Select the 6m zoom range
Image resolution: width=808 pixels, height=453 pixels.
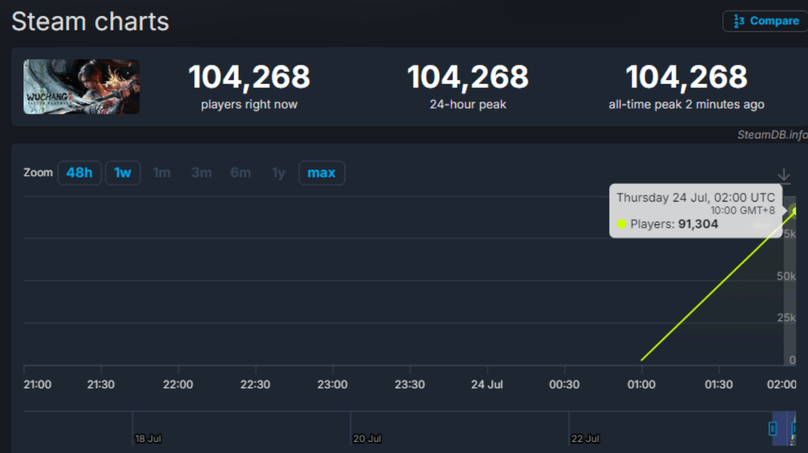[x=240, y=173]
